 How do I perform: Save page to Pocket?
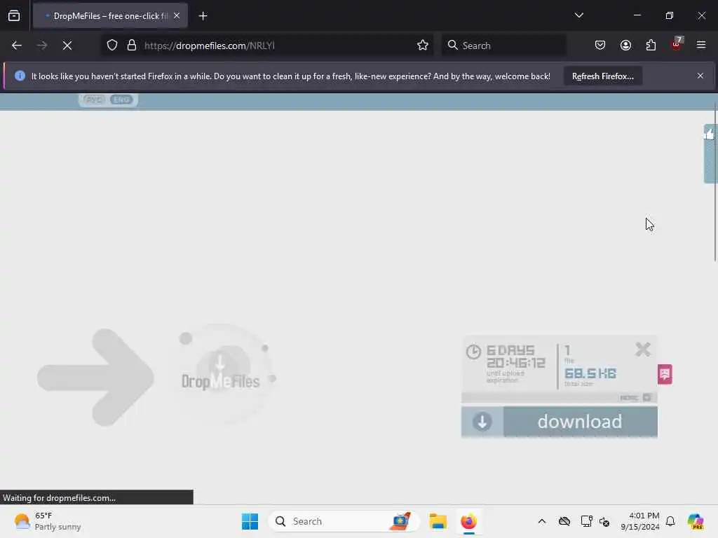[x=600, y=46]
